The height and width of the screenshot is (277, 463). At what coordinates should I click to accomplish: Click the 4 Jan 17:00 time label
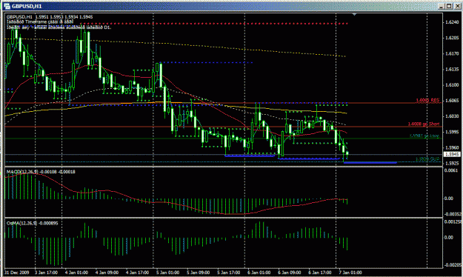137,273
